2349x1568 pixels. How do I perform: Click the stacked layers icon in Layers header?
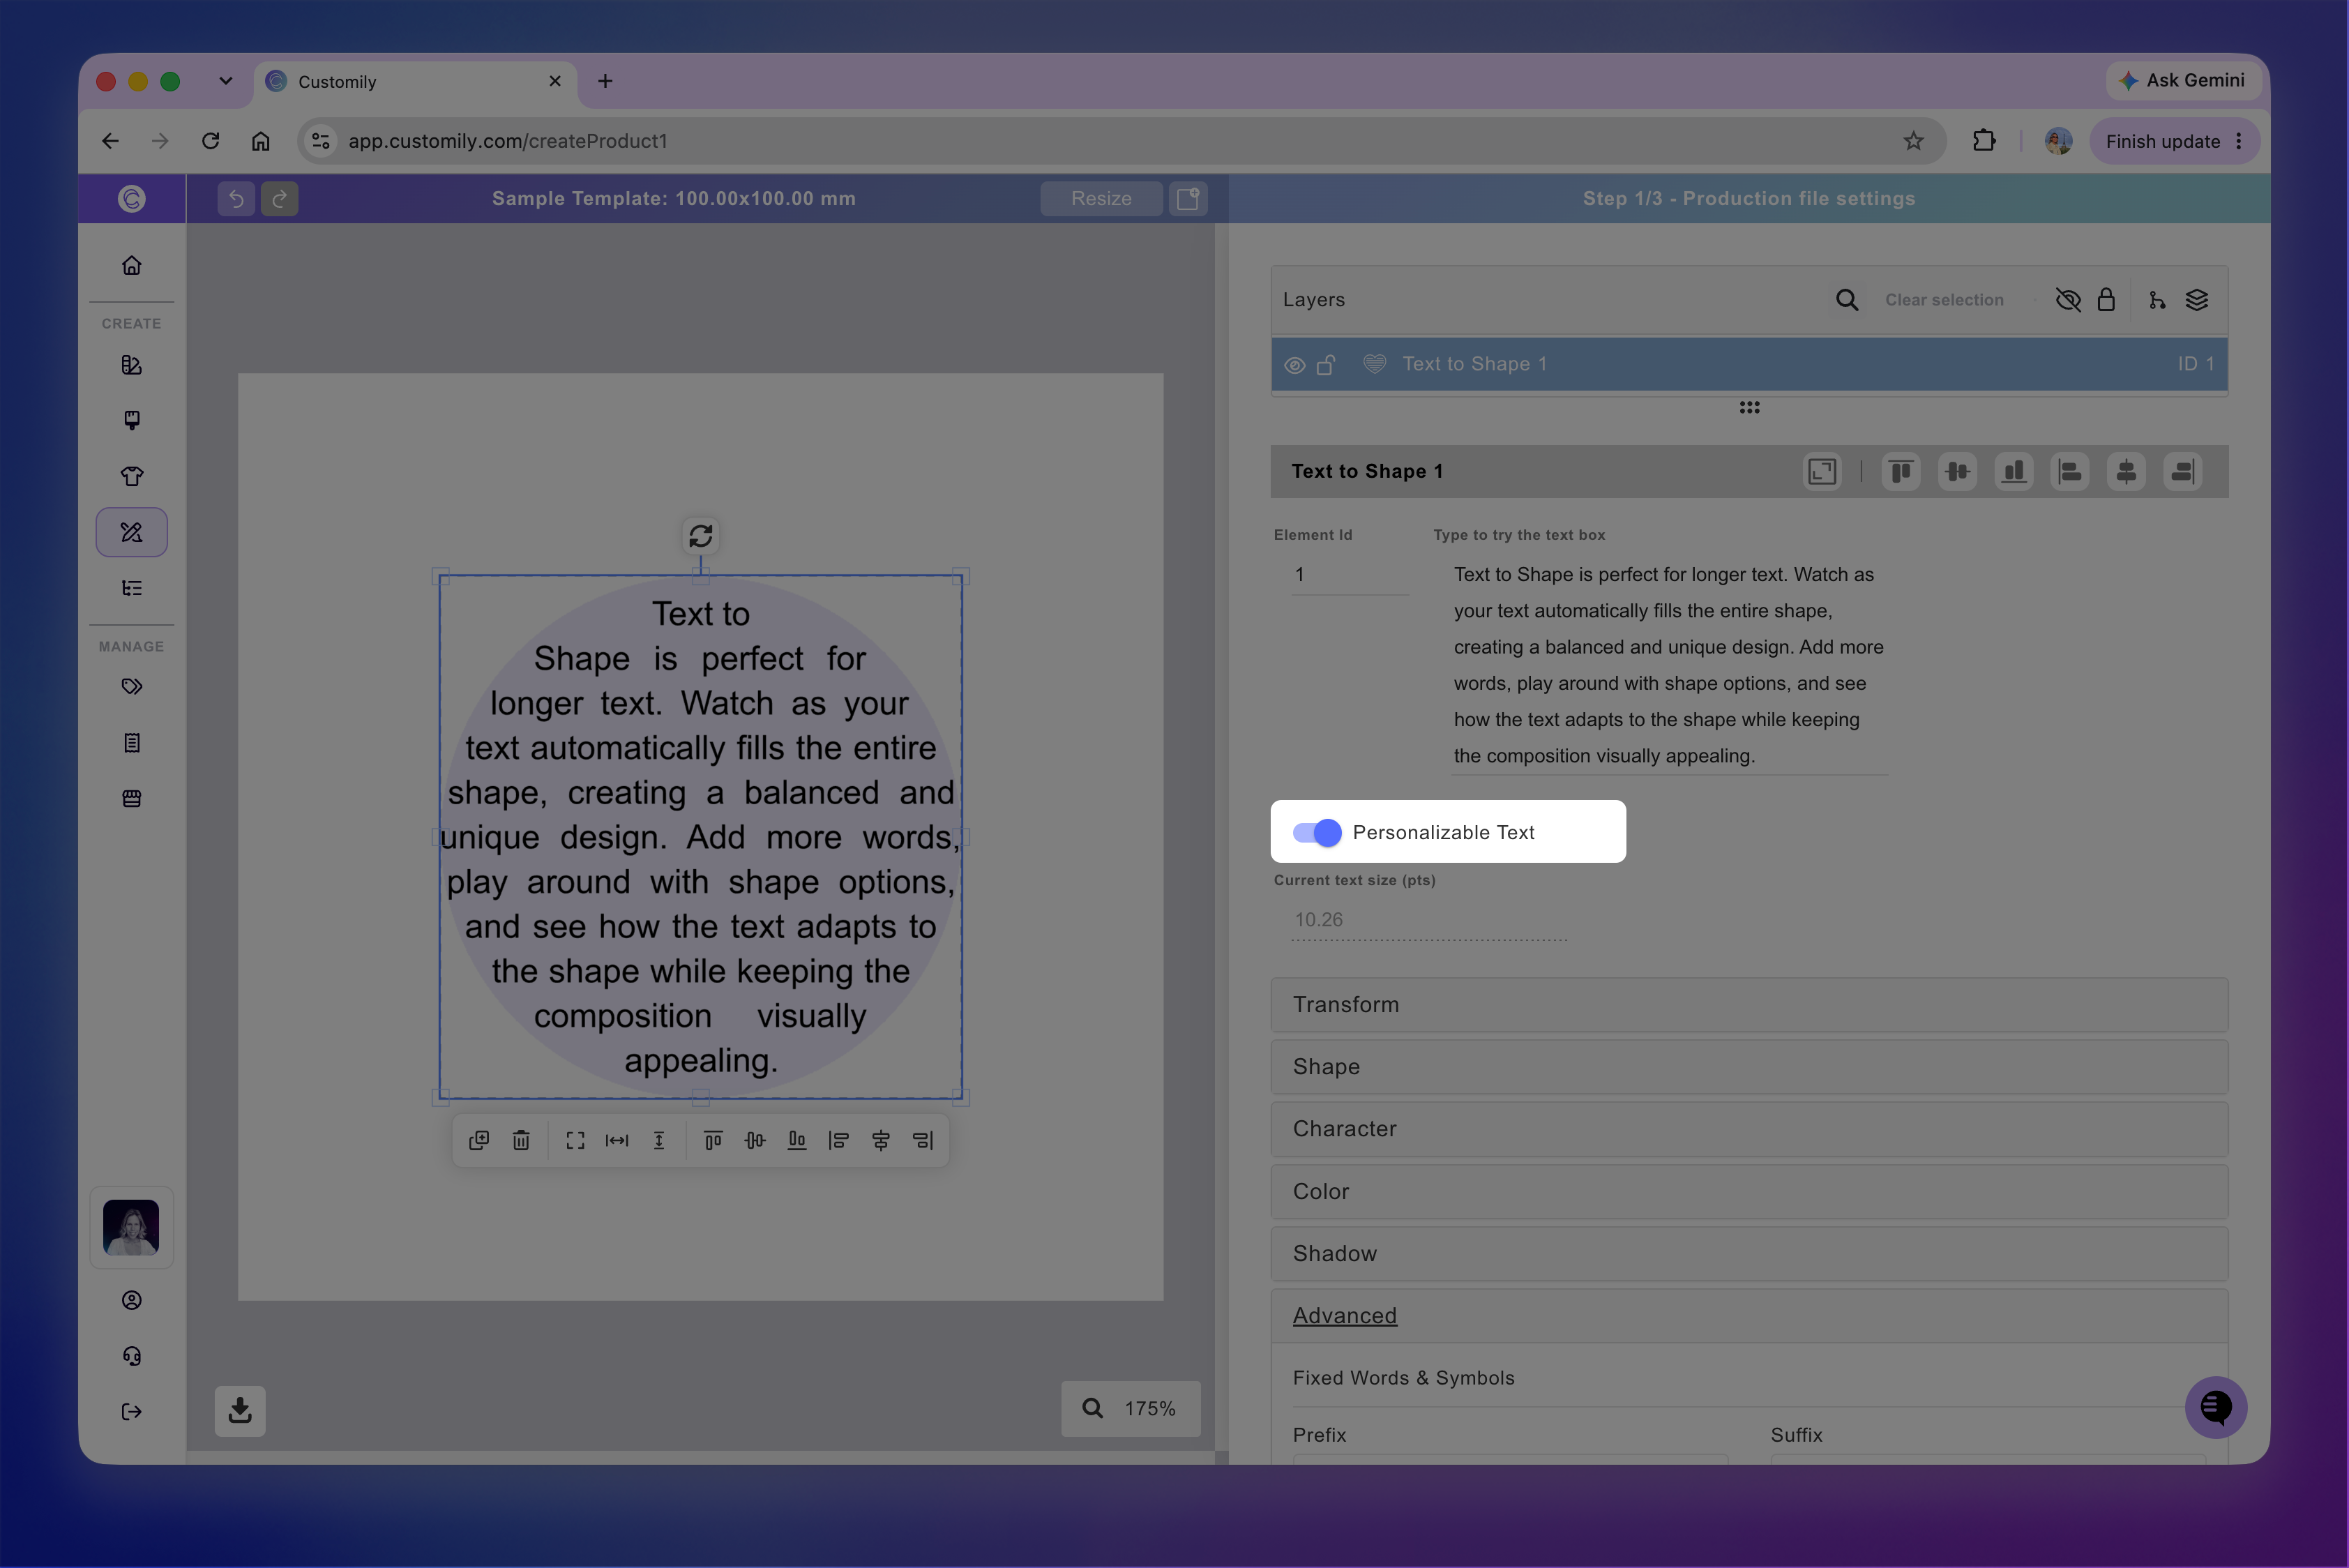click(x=2197, y=300)
